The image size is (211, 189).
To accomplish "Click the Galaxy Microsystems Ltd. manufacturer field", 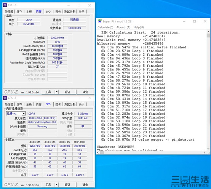I will (x=42, y=122).
